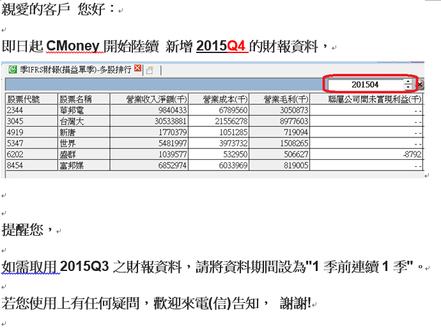The image size is (441, 333).
Task: Click the underlined 2015Q4 text
Action: click(x=222, y=46)
